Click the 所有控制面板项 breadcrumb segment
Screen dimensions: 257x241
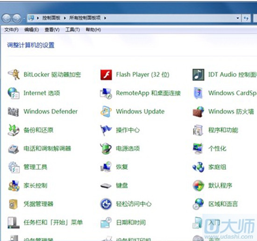pos(85,18)
